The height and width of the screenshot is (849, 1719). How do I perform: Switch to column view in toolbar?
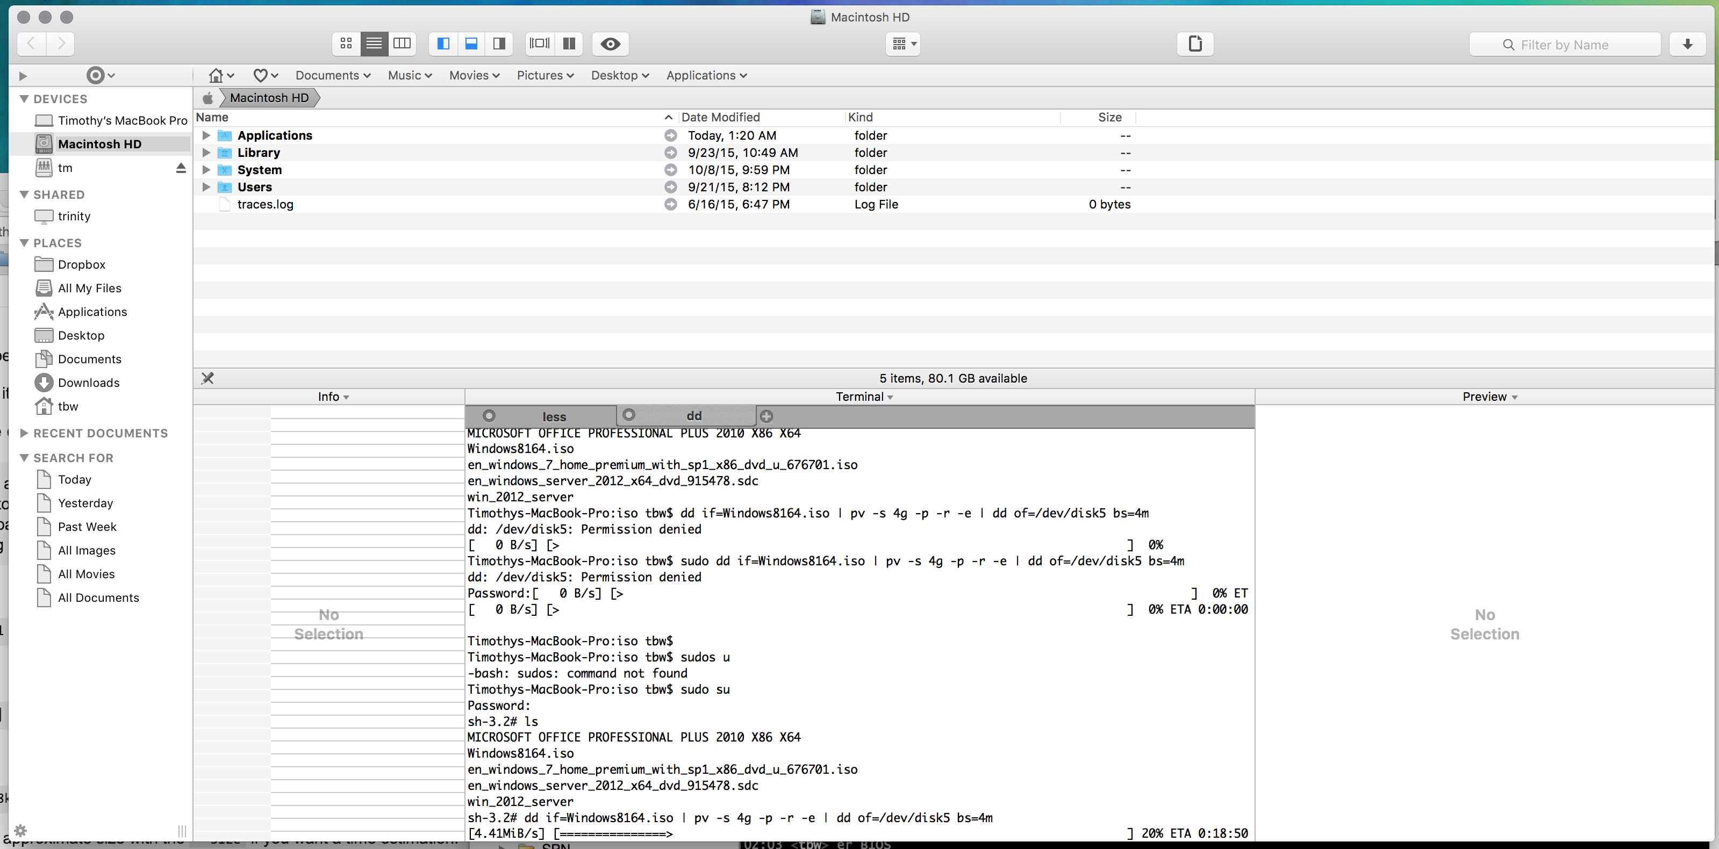point(403,44)
